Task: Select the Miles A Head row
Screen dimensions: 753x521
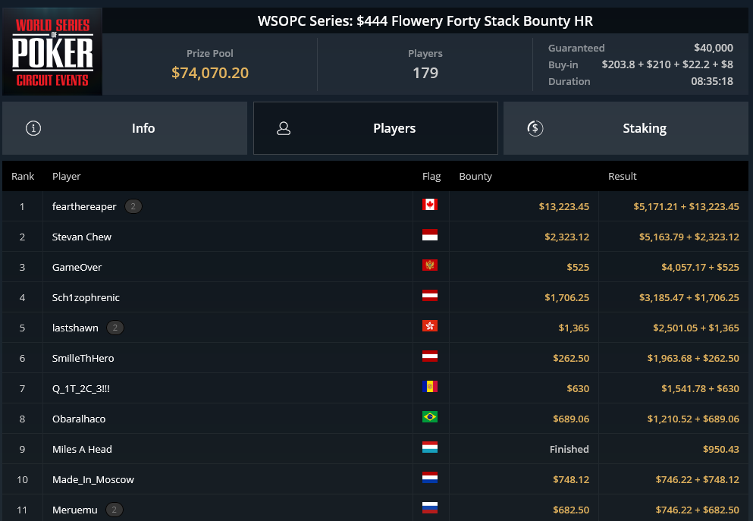Action: coord(375,449)
